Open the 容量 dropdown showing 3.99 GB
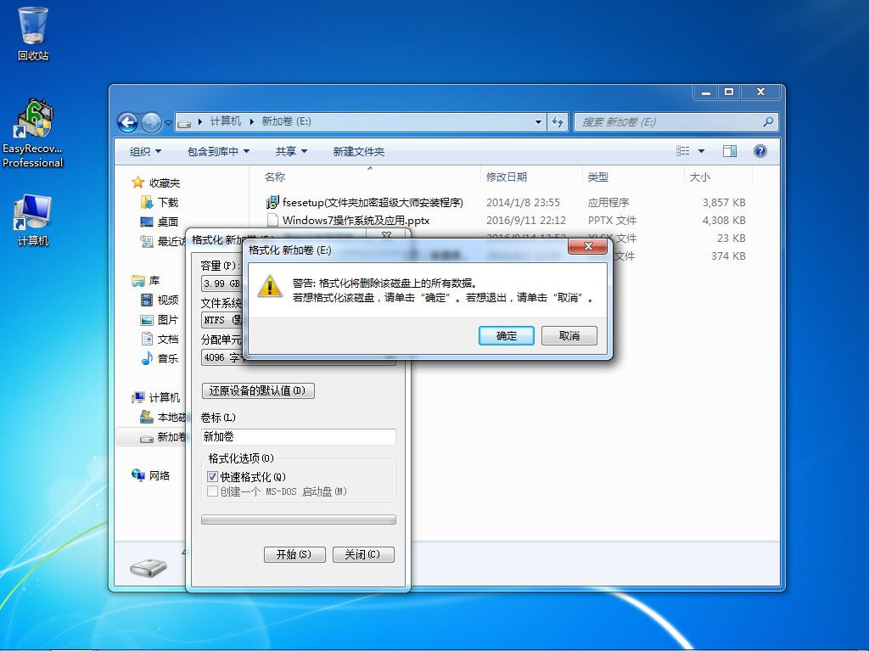 tap(221, 283)
